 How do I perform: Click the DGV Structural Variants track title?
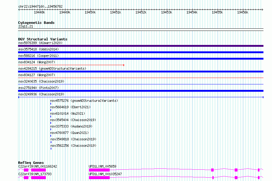point(43,39)
